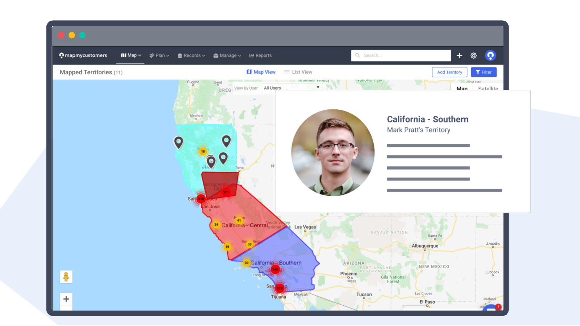Click the yellow cluster marker 34
The height and width of the screenshot is (326, 580).
pyautogui.click(x=216, y=225)
